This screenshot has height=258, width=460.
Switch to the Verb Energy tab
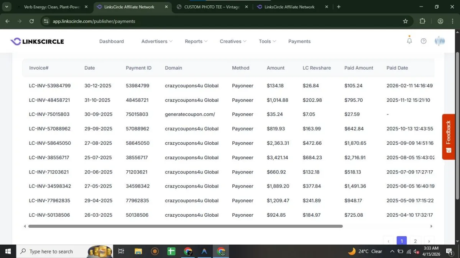click(x=52, y=7)
